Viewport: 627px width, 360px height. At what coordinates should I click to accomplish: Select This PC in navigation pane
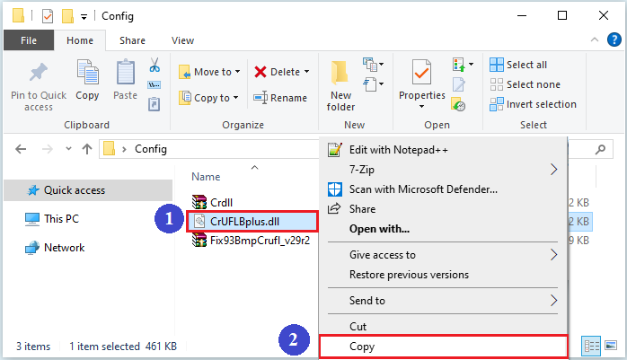click(63, 218)
